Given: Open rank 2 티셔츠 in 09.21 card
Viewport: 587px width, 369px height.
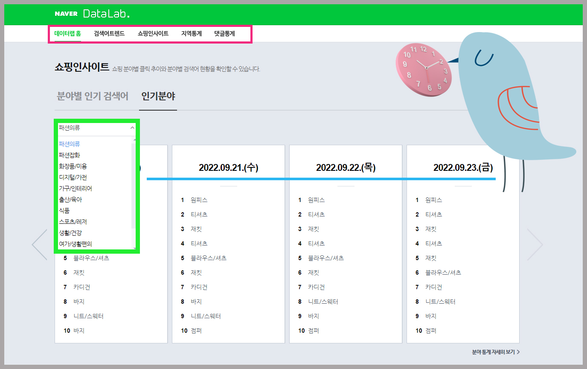Looking at the screenshot, I should pos(199,214).
